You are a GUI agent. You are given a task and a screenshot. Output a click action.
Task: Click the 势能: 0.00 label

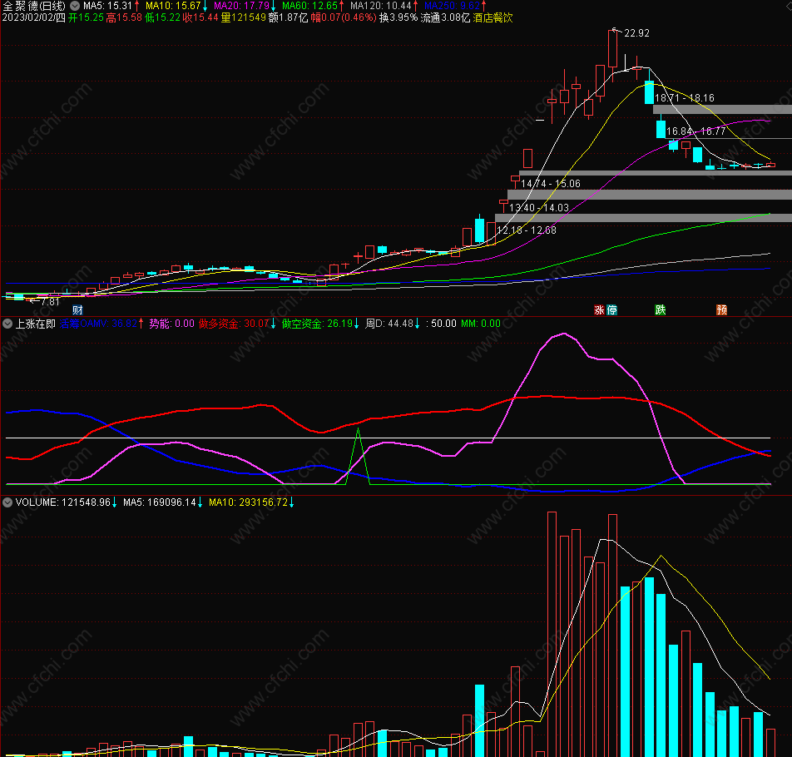pyautogui.click(x=171, y=324)
